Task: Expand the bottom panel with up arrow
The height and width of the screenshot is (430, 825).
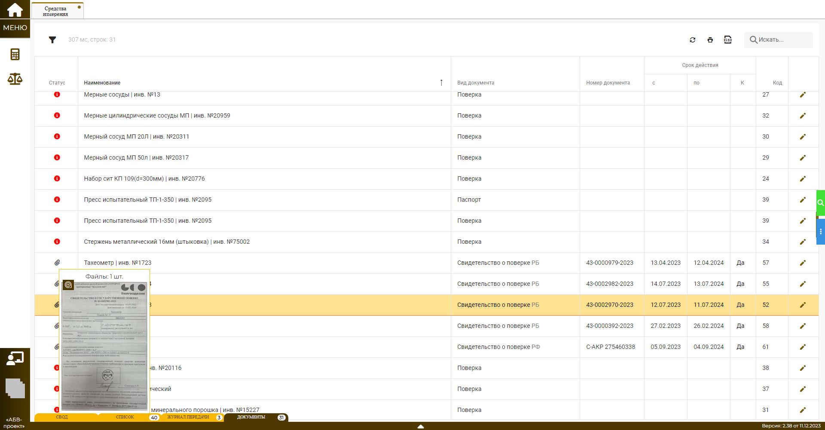Action: (421, 426)
